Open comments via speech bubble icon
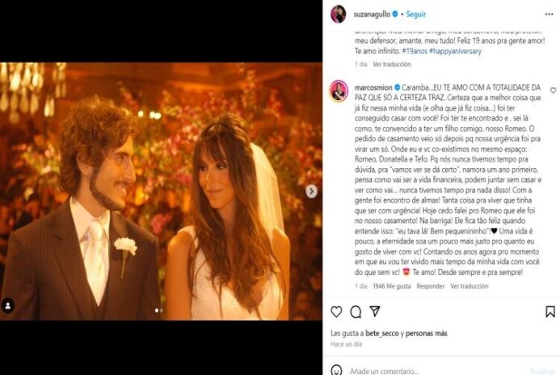560x375 pixels. [x=356, y=312]
